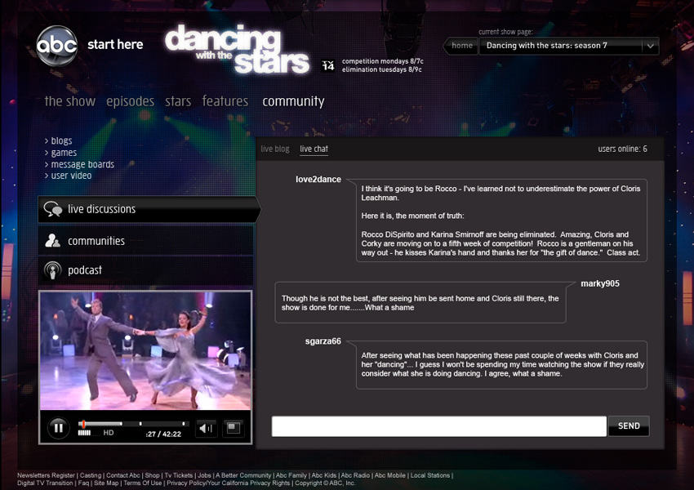
Task: Open the community menu
Action: point(293,102)
